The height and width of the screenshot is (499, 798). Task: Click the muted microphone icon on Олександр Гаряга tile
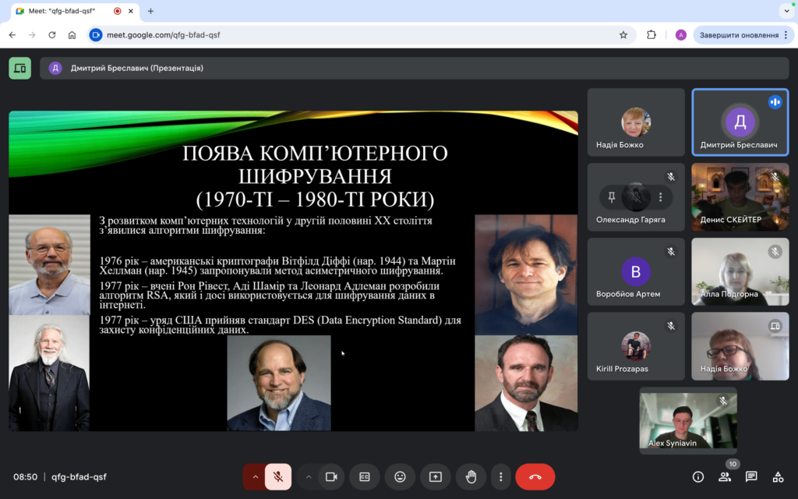[671, 177]
